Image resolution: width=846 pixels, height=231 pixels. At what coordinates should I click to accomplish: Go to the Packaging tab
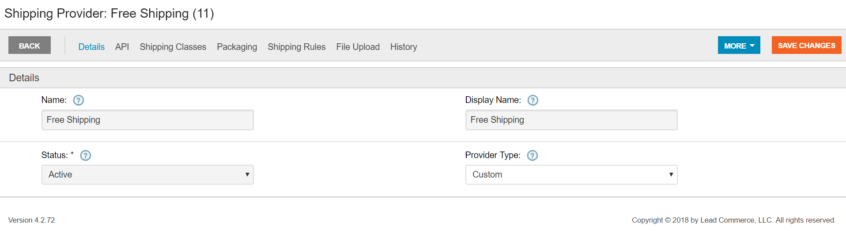coord(237,47)
